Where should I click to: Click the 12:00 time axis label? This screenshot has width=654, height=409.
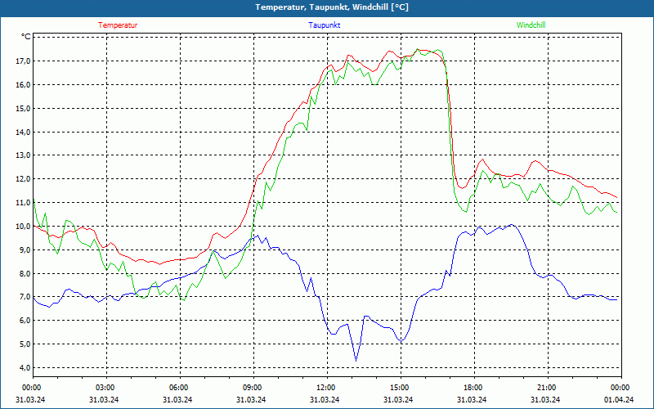coord(327,388)
